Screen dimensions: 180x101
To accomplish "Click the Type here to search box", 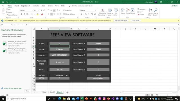I will pyautogui.click(x=26, y=99).
